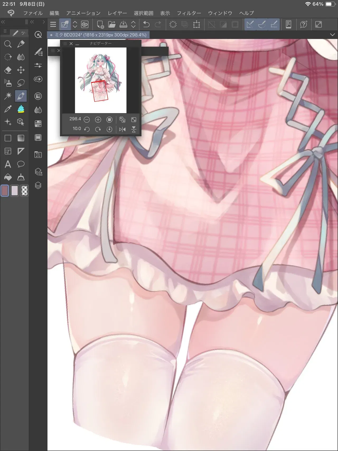Toggle vertical flip in Navigator
This screenshot has width=338, height=451.
[x=134, y=129]
